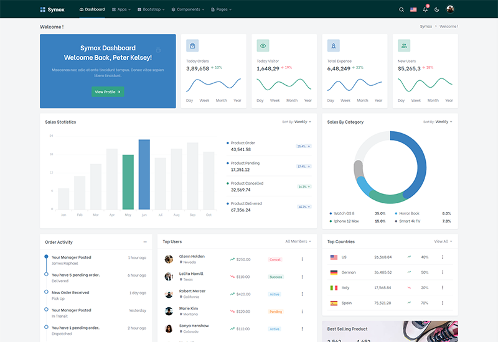498x342 pixels.
Task: Open the three-dot menu for Glenn Holden
Action: click(x=303, y=259)
